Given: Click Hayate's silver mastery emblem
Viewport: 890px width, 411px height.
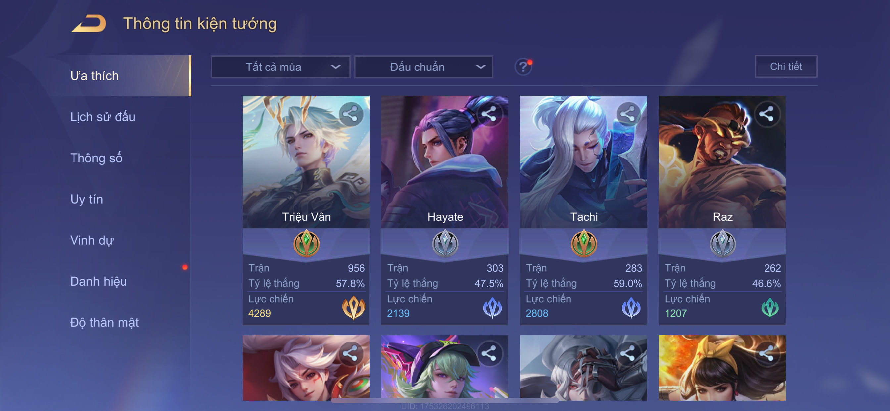Looking at the screenshot, I should pos(445,244).
